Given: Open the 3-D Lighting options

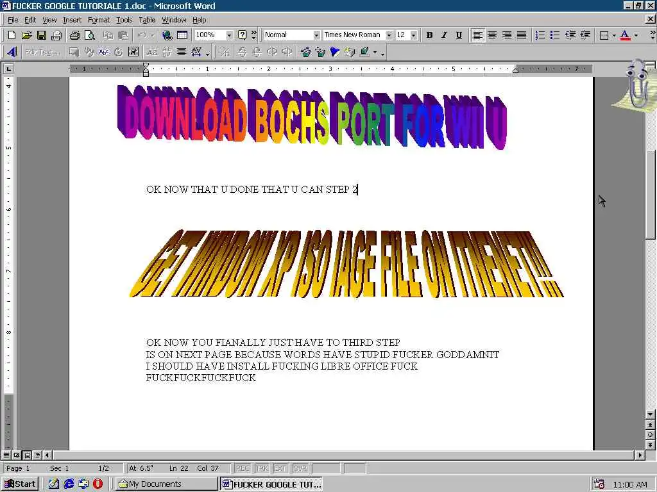Looking at the screenshot, I should tap(335, 52).
